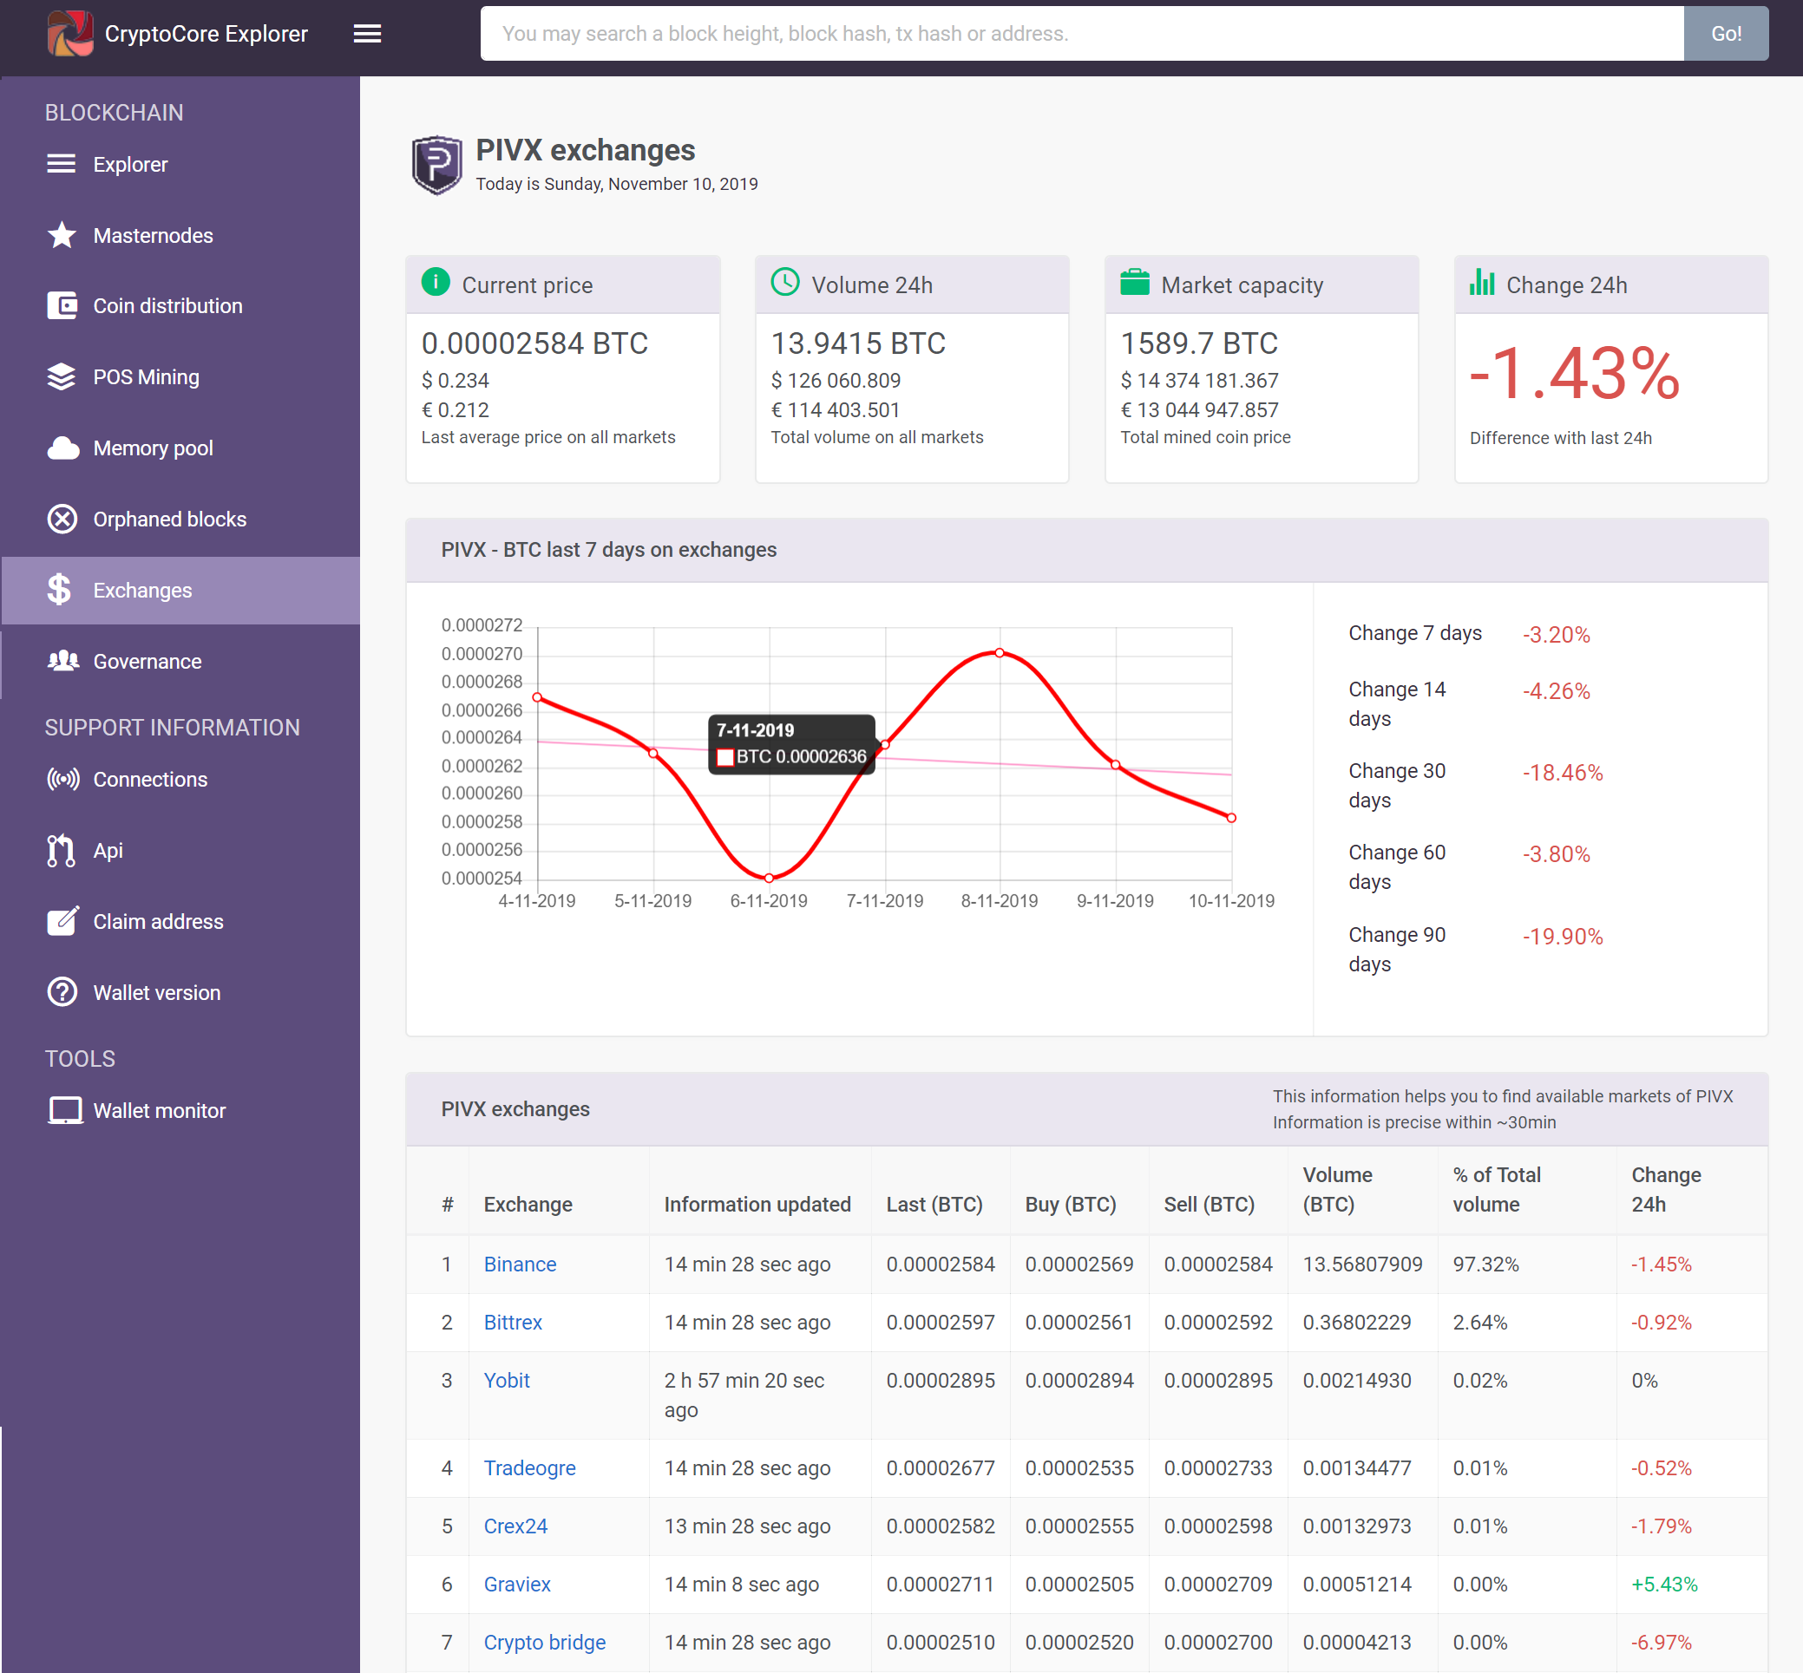This screenshot has height=1673, width=1803.
Task: Click the Change 24h bar chart icon
Action: click(x=1483, y=283)
